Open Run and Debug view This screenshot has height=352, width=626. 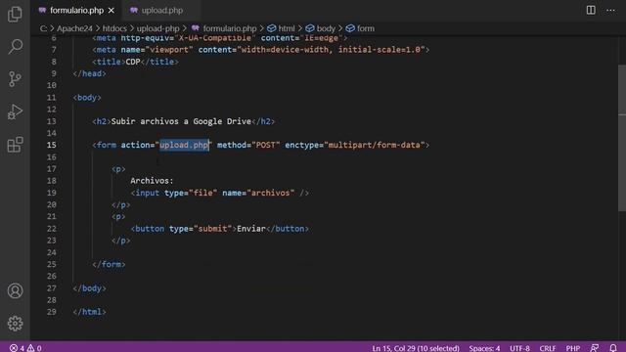click(x=15, y=111)
